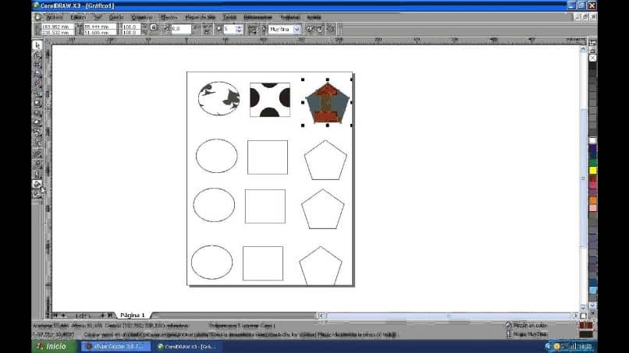629x353 pixels.
Task: Apply the purple swatch from the color palette
Action: point(592,148)
